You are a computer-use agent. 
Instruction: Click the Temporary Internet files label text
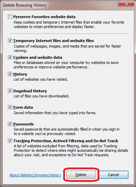click(x=53, y=41)
